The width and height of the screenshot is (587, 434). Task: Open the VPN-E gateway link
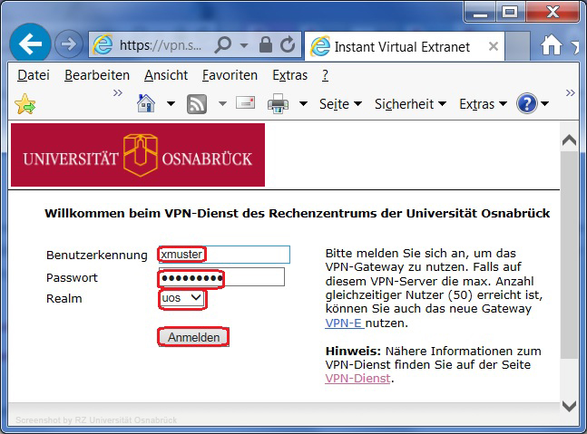[x=344, y=323]
